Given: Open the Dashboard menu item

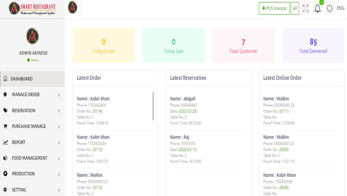Looking at the screenshot, I should click(x=22, y=79).
